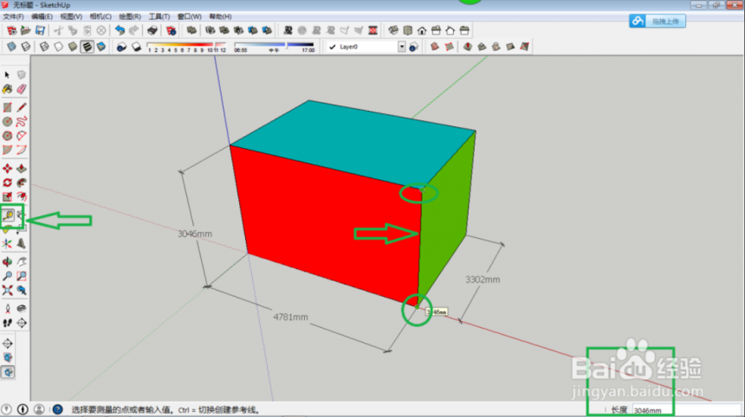Enable Hidden Line face style
Screen dimensions: 745x417
58,47
